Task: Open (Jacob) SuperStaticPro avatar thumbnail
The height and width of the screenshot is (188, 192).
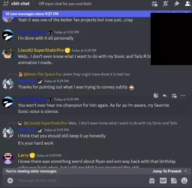Action: point(8,53)
